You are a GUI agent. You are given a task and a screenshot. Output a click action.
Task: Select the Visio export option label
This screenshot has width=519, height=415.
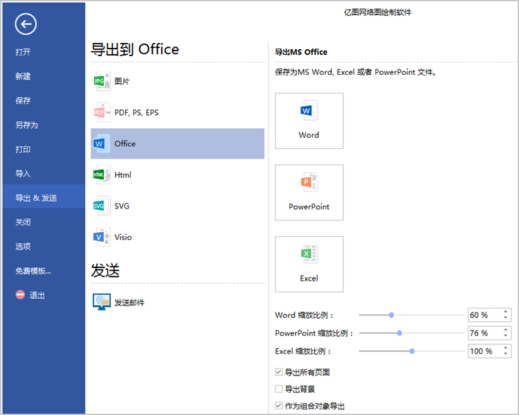coord(123,238)
